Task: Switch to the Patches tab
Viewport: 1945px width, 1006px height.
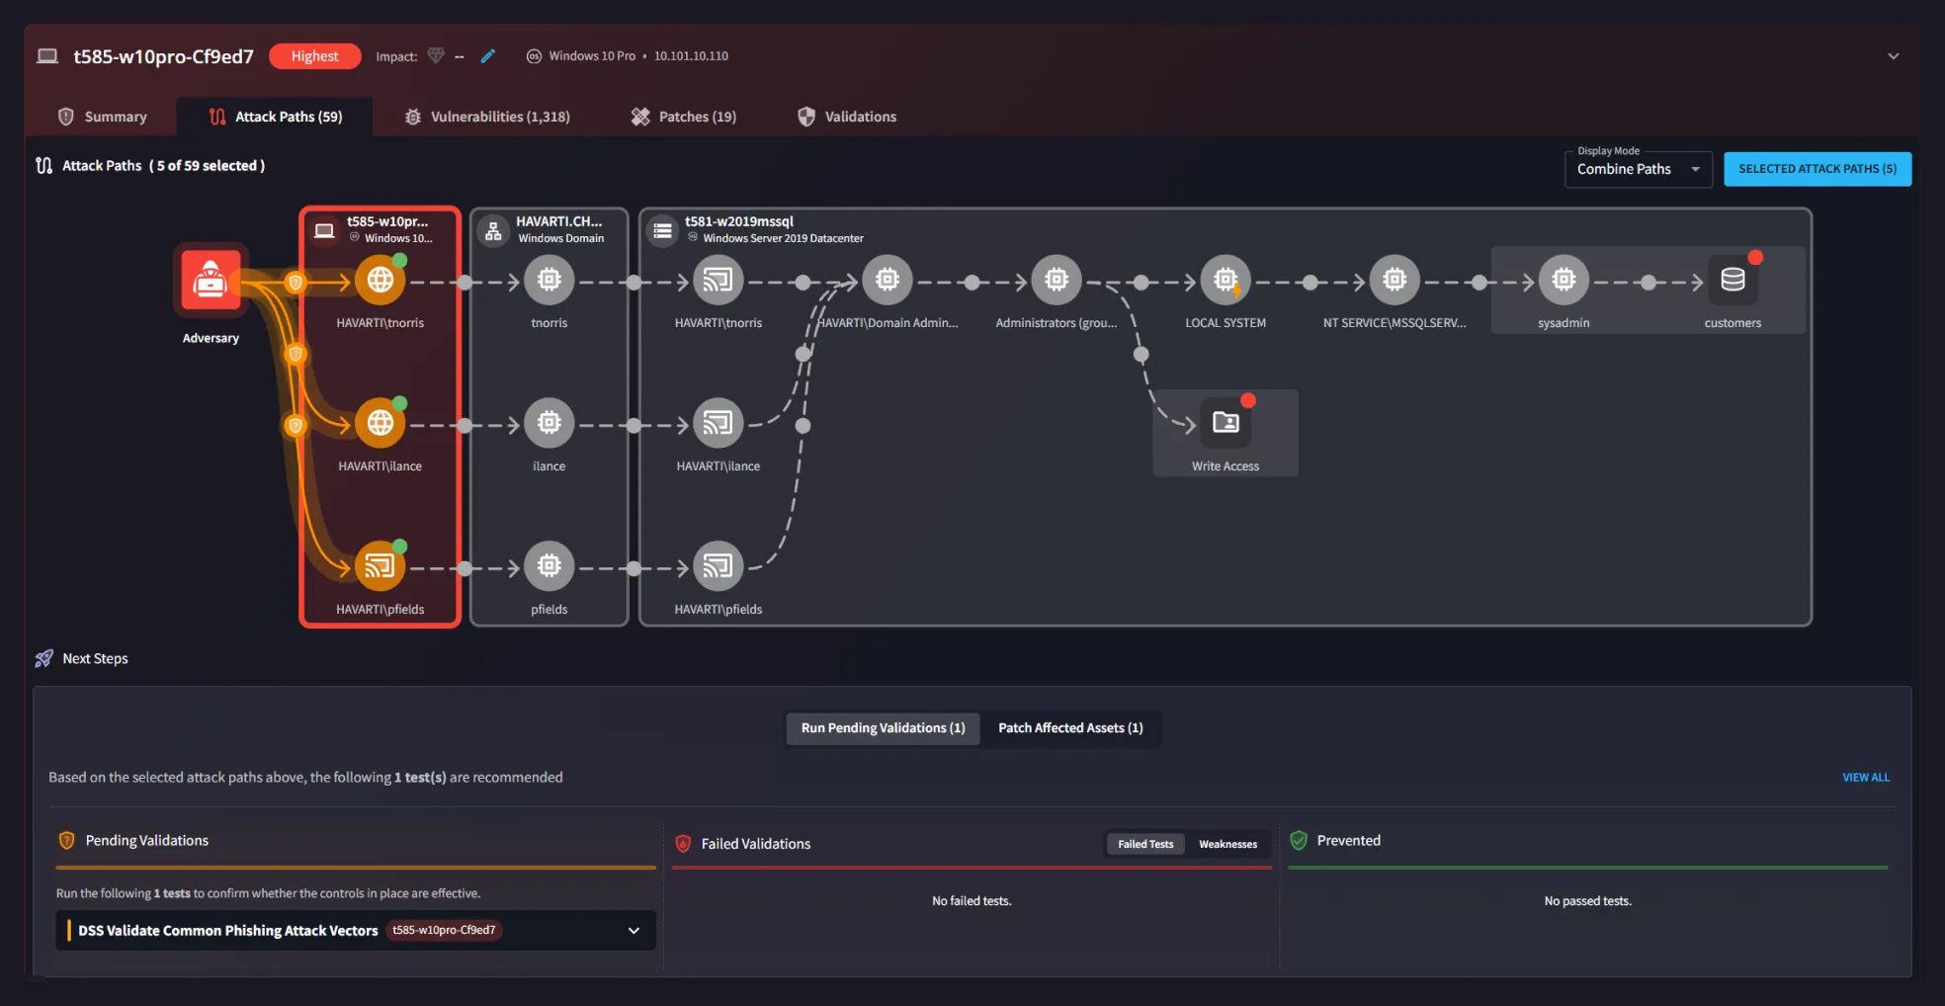Action: coord(684,117)
